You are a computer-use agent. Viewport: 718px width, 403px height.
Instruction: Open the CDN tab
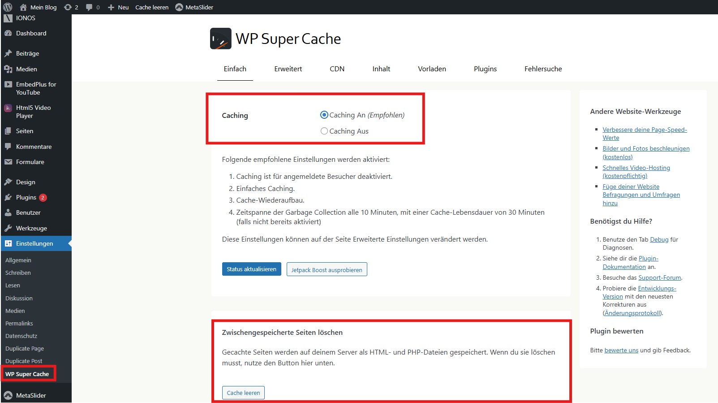click(x=337, y=69)
